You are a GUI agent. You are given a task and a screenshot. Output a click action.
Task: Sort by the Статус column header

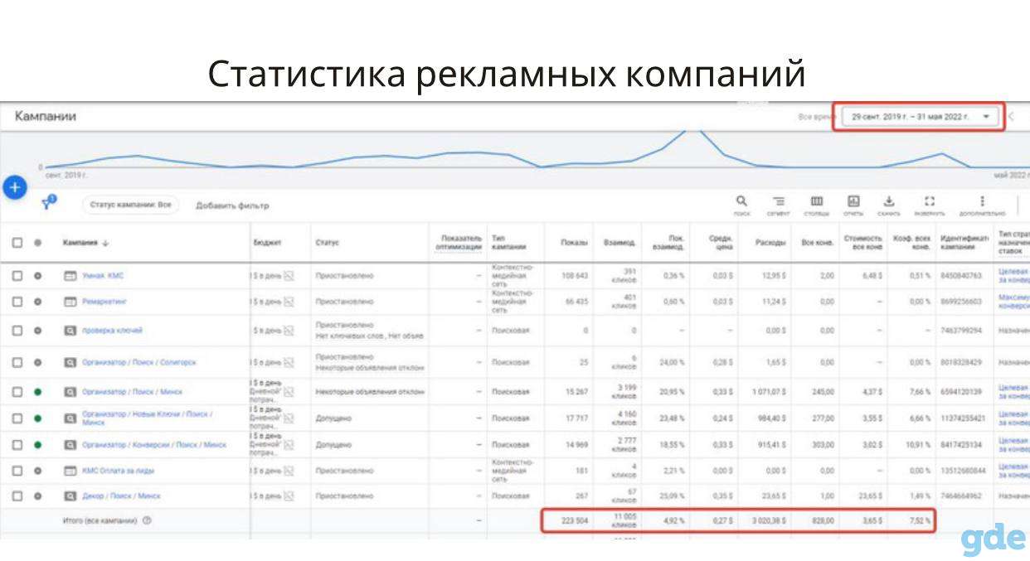coord(328,243)
